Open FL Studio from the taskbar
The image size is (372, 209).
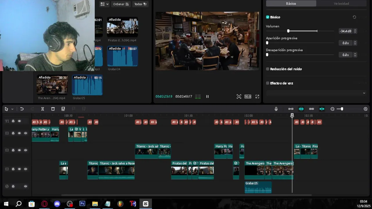[x=120, y=204]
